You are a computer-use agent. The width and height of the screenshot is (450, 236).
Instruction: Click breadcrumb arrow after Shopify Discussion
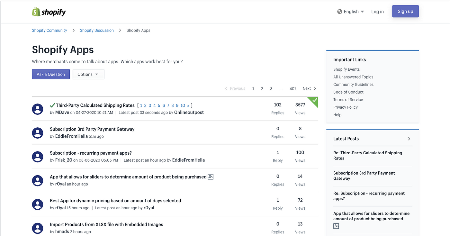point(120,30)
